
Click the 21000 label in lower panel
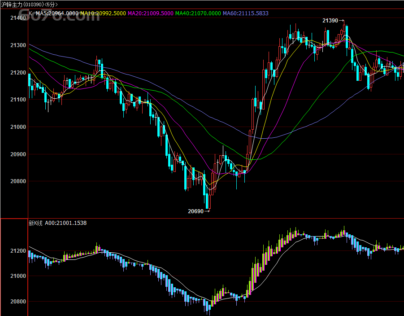pos(18,276)
